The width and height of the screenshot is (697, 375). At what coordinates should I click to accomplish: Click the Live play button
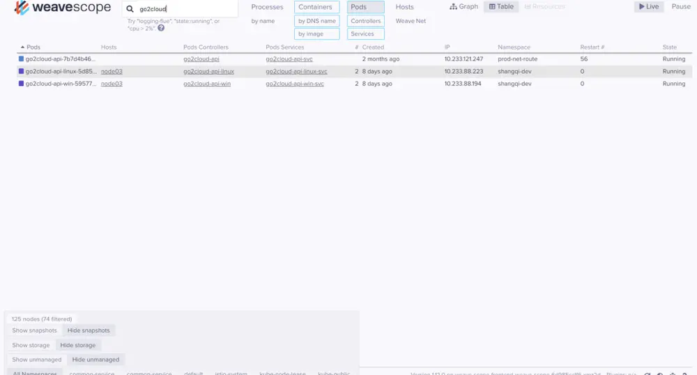pyautogui.click(x=649, y=7)
